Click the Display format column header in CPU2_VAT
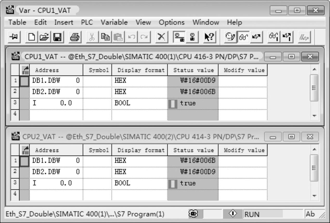Viewport: 330px width, 223px height. [x=140, y=150]
